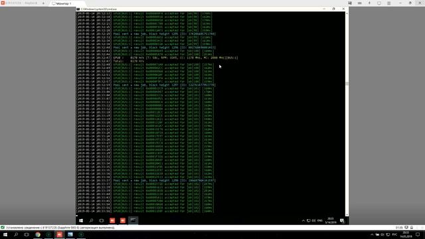This screenshot has height=239, width=425.
Task: Open the remote Action Center notifications
Action: pyautogui.click(x=342, y=221)
